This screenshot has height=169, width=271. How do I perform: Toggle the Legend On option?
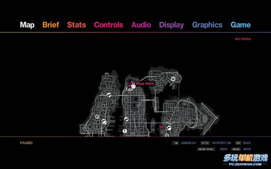pos(188,143)
